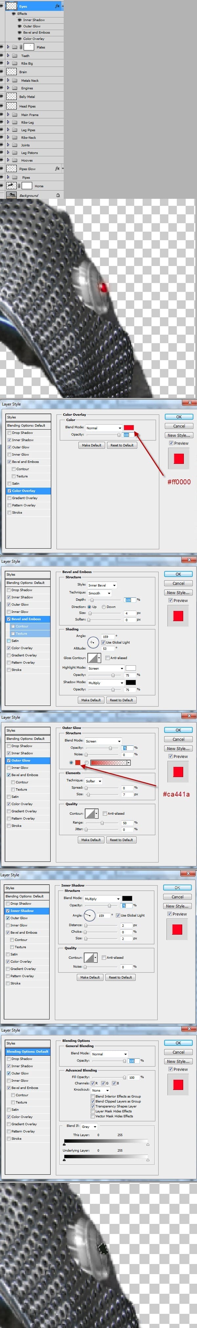Hide the Brain layer via its eye icon

click(2, 72)
